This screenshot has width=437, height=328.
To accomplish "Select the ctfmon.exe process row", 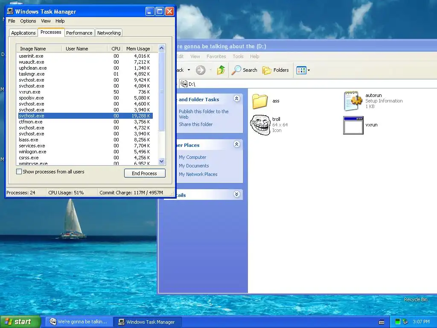I will pos(85,122).
